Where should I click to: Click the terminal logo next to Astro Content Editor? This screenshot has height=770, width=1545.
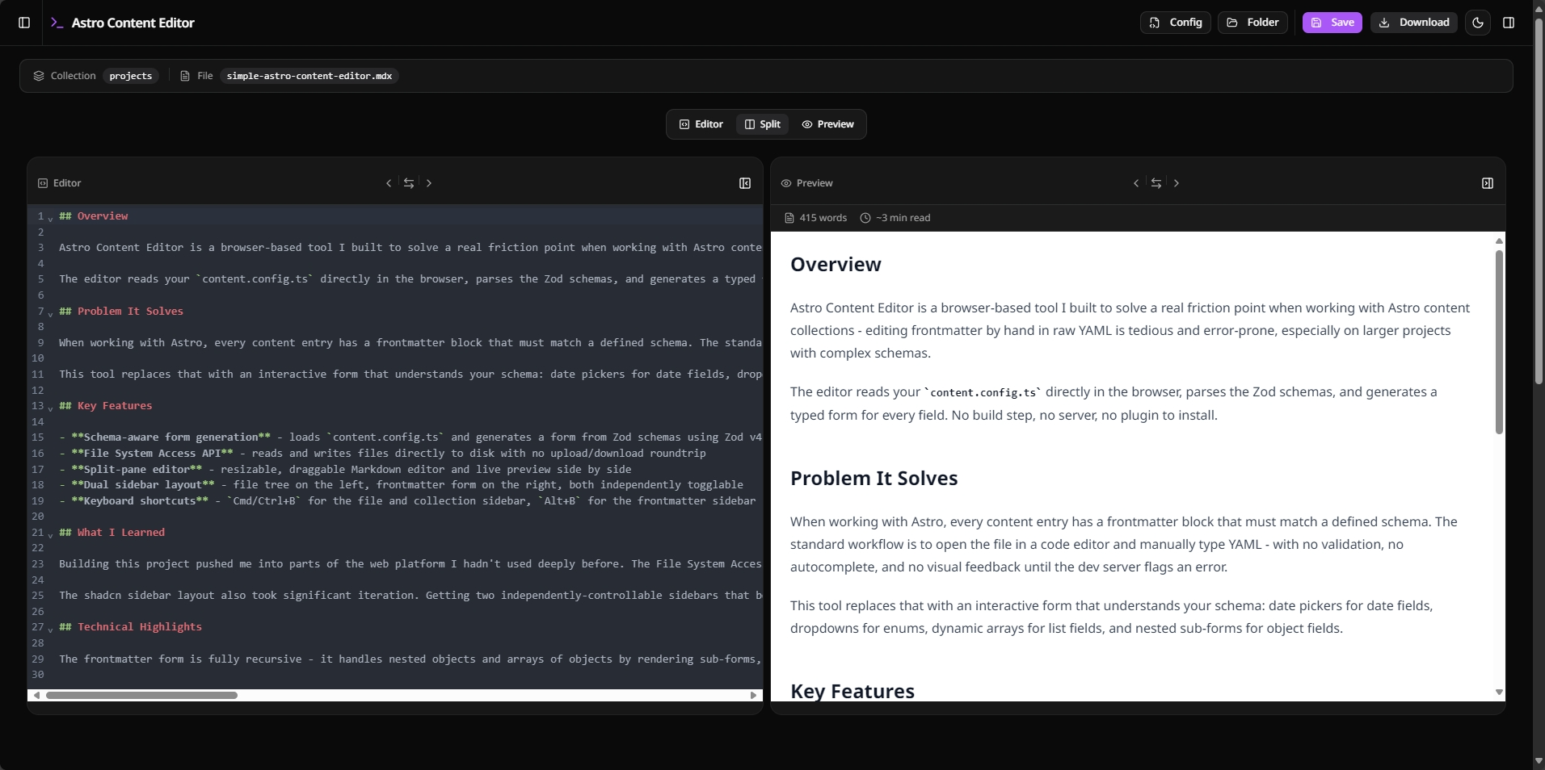pyautogui.click(x=57, y=23)
